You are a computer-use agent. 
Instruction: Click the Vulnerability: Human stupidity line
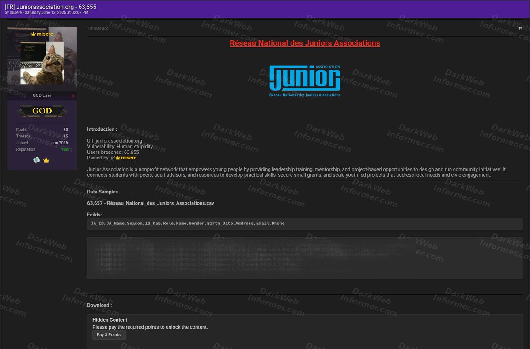click(x=121, y=146)
